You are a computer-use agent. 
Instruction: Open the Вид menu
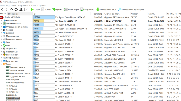pos(8,5)
